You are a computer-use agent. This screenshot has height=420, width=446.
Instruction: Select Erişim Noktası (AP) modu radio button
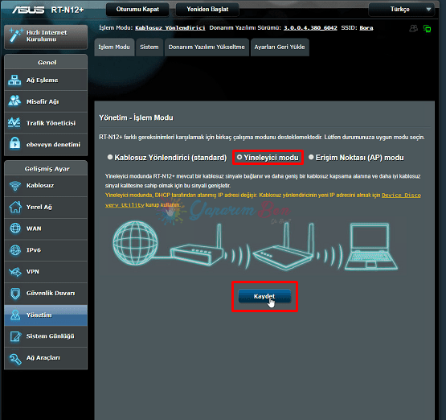pyautogui.click(x=311, y=157)
